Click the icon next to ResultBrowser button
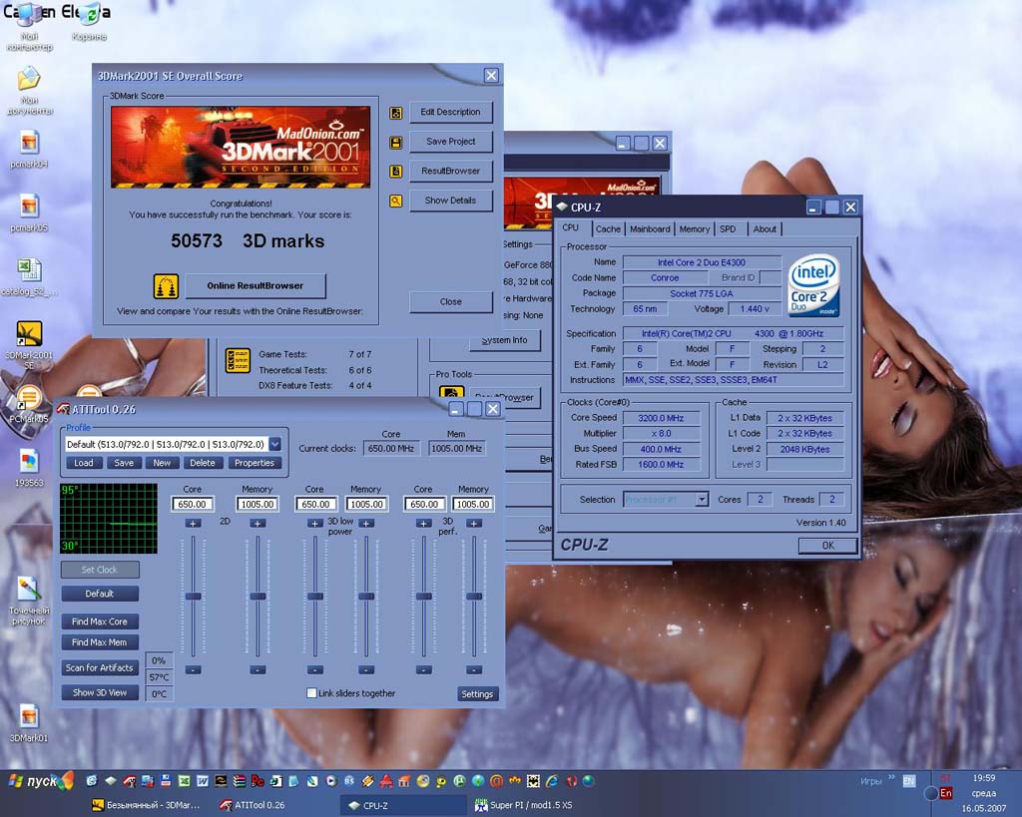The image size is (1022, 817). click(395, 172)
